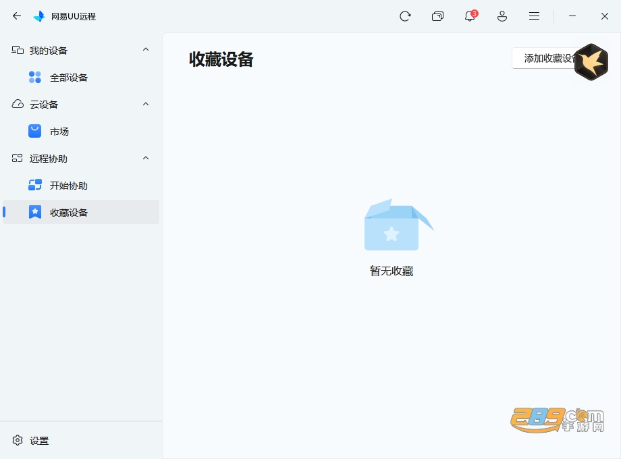The width and height of the screenshot is (621, 459).
Task: Click the 网易UU远程 title text
Action: click(74, 17)
